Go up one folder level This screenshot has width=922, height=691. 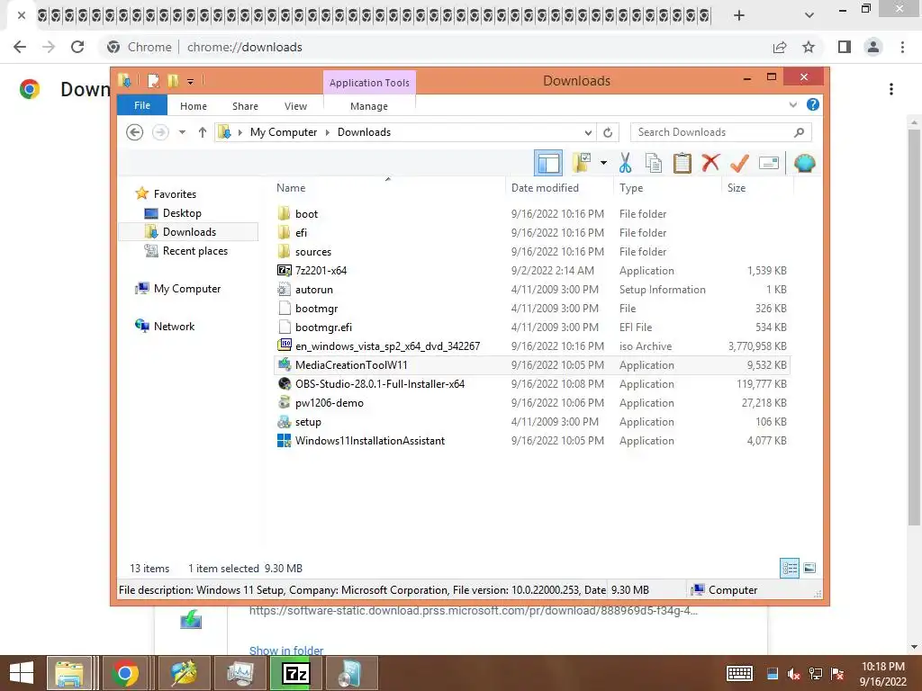click(x=203, y=132)
